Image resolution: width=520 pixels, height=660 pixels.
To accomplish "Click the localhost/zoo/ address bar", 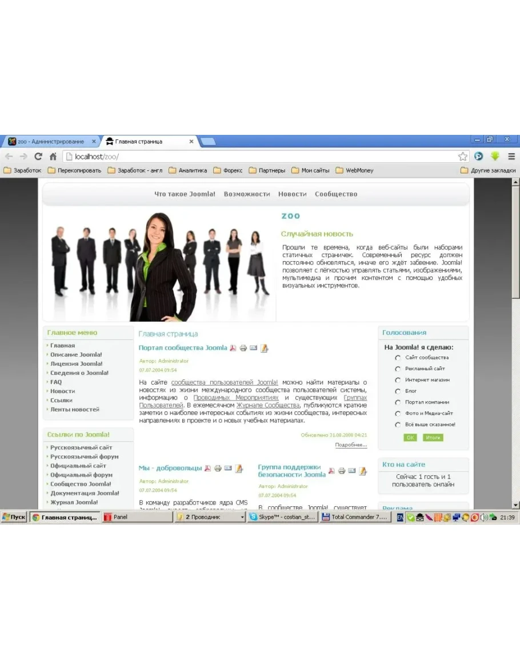I will tap(257, 157).
